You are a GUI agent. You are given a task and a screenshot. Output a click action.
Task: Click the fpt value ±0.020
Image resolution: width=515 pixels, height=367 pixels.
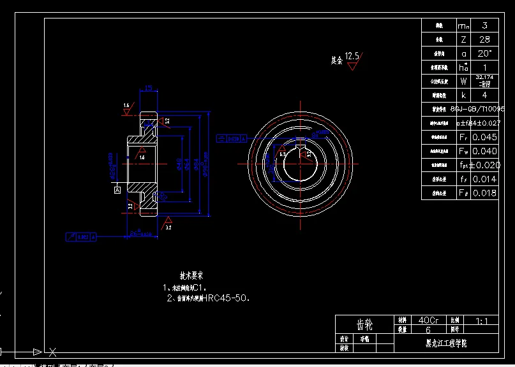pyautogui.click(x=485, y=165)
